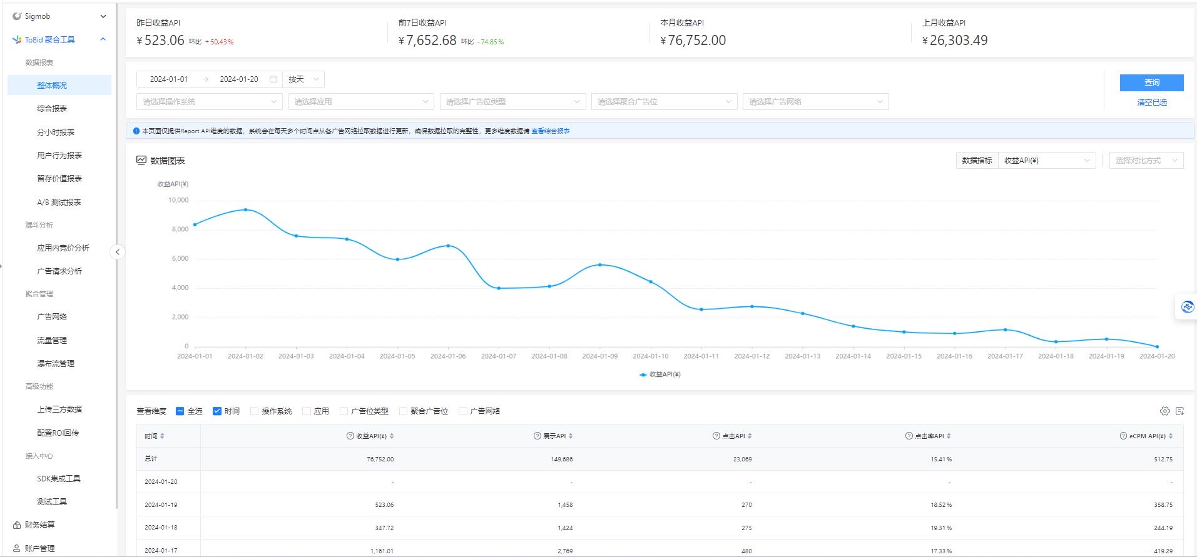Open 应用内竞价分析 in the sidebar
This screenshot has width=1197, height=557.
point(63,248)
